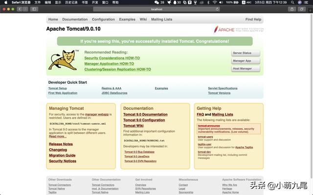313x195 pixels.
Task: Open Migration Guide link
Action: click(62, 156)
